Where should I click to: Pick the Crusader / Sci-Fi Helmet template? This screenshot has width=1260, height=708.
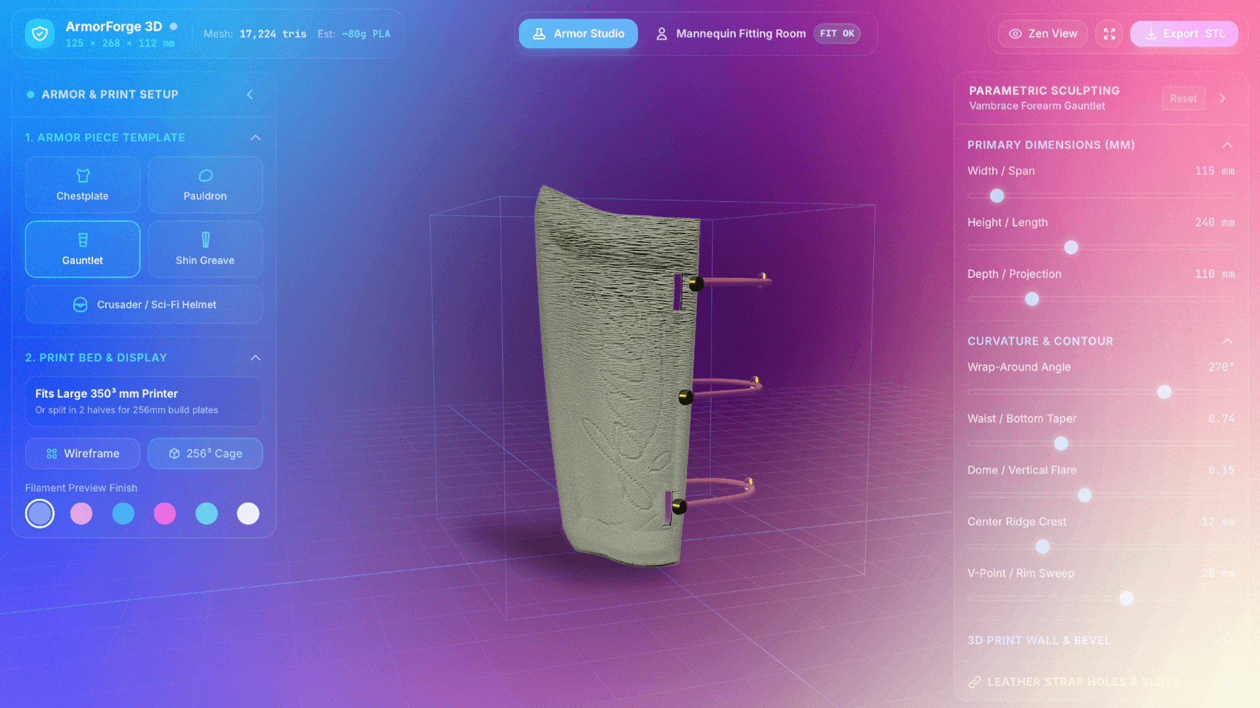144,304
